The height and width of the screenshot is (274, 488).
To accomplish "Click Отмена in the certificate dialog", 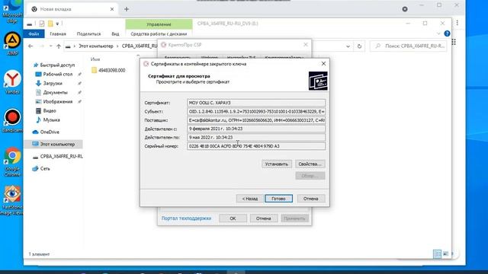I will pos(311,199).
